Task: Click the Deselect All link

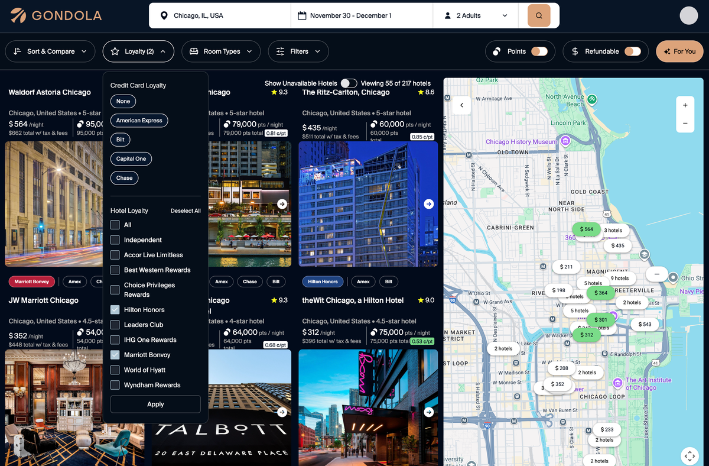Action: click(186, 211)
